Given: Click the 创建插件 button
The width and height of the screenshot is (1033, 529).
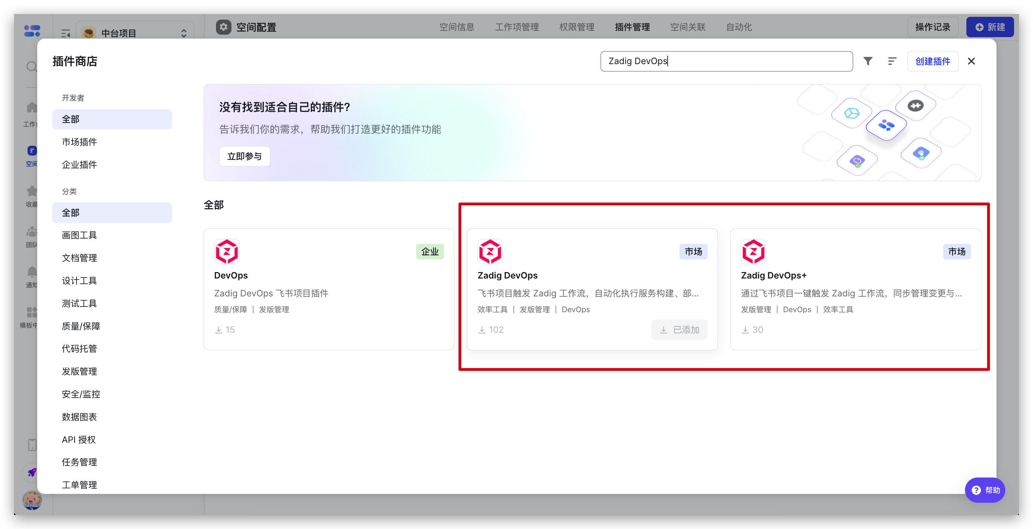Looking at the screenshot, I should click(x=933, y=61).
